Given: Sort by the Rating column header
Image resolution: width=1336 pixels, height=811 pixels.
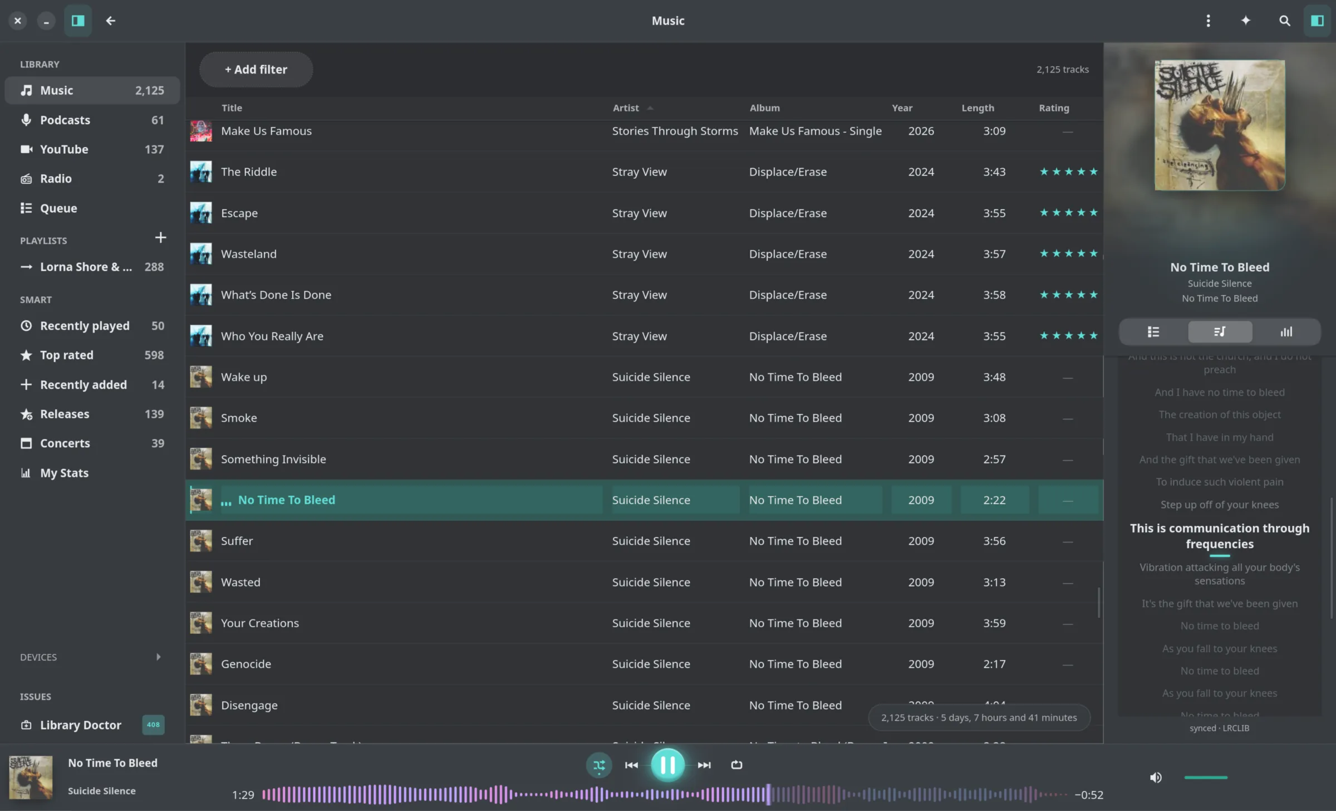Looking at the screenshot, I should tap(1054, 108).
